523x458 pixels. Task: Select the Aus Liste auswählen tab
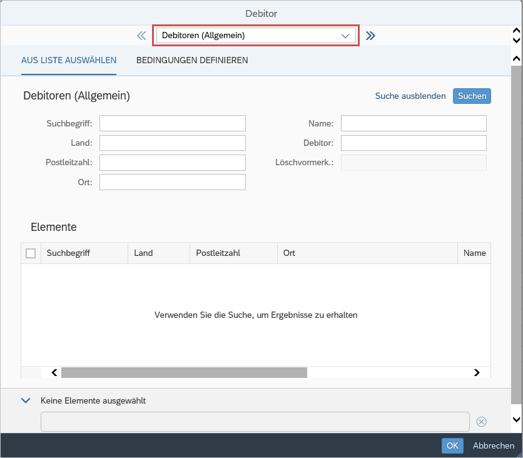[69, 61]
